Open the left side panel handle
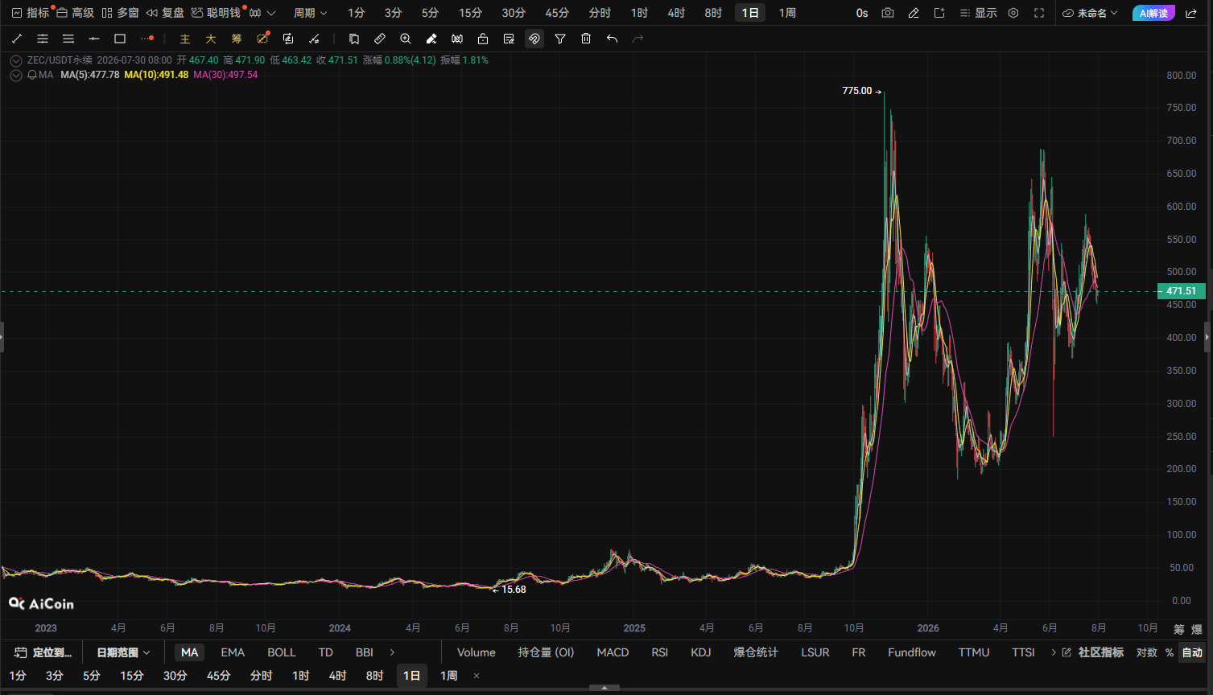 click(2, 337)
